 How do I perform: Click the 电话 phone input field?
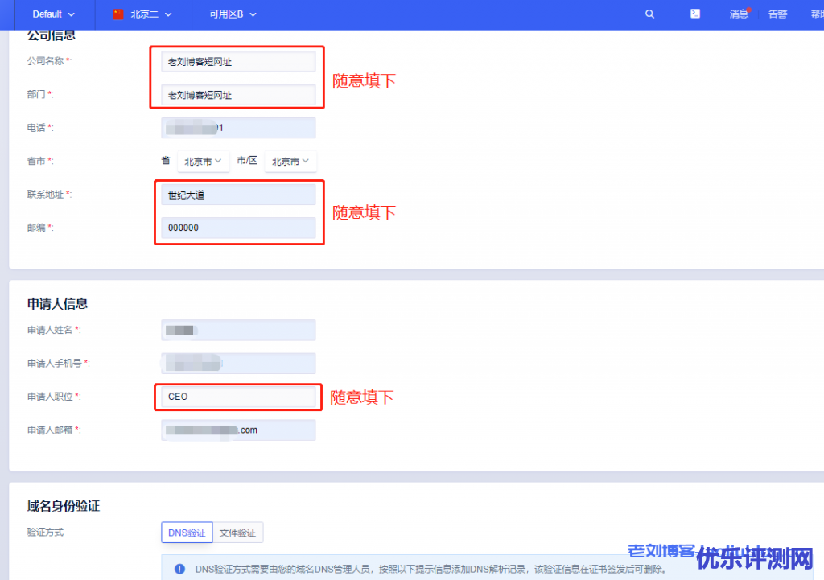coord(238,128)
